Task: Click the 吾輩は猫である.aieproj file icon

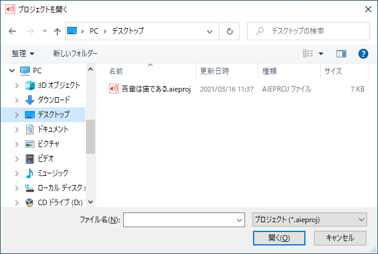Action: [x=114, y=89]
